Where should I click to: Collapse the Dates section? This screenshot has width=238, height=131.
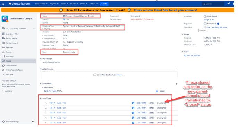(182, 34)
